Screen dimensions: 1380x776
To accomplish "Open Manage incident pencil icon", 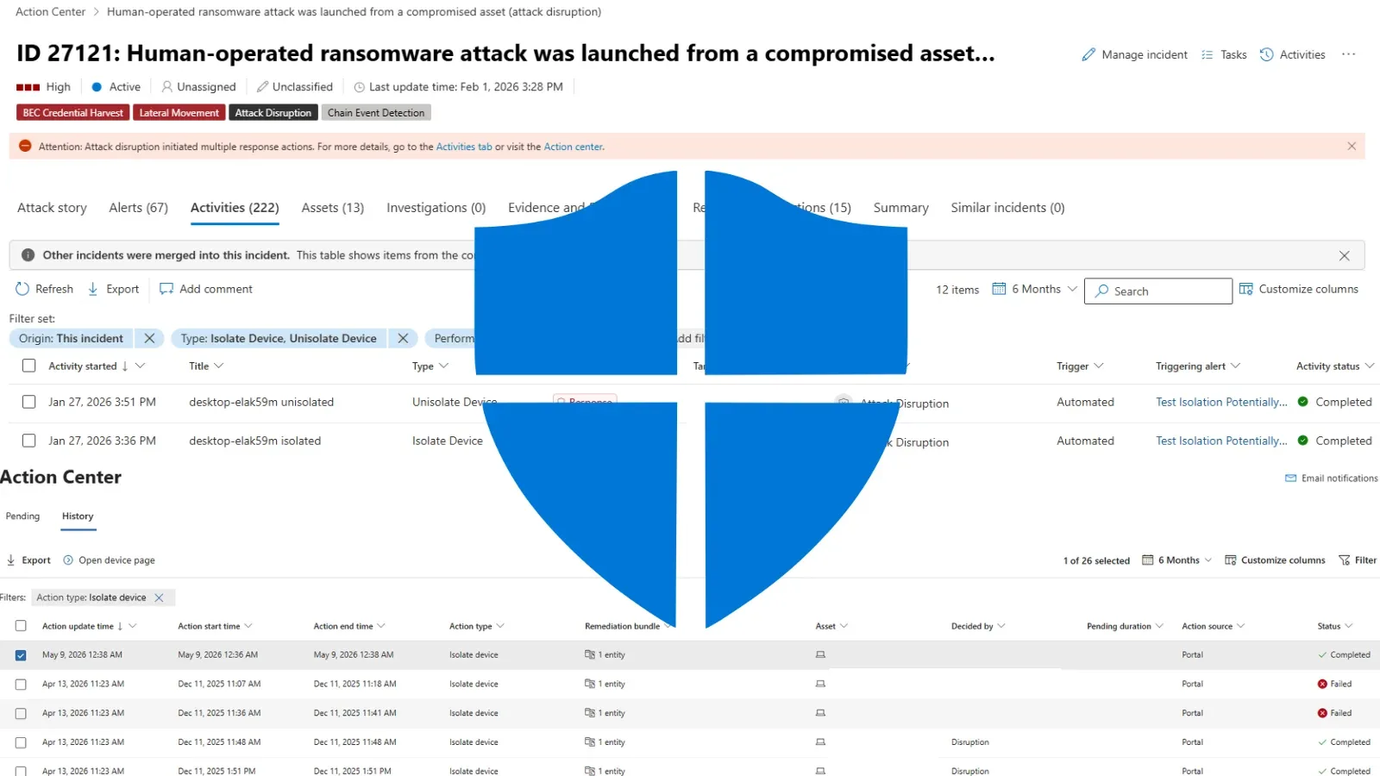I will (x=1088, y=54).
